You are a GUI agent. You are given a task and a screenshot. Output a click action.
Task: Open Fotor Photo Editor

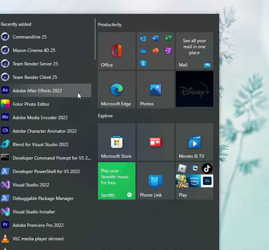tap(46, 104)
